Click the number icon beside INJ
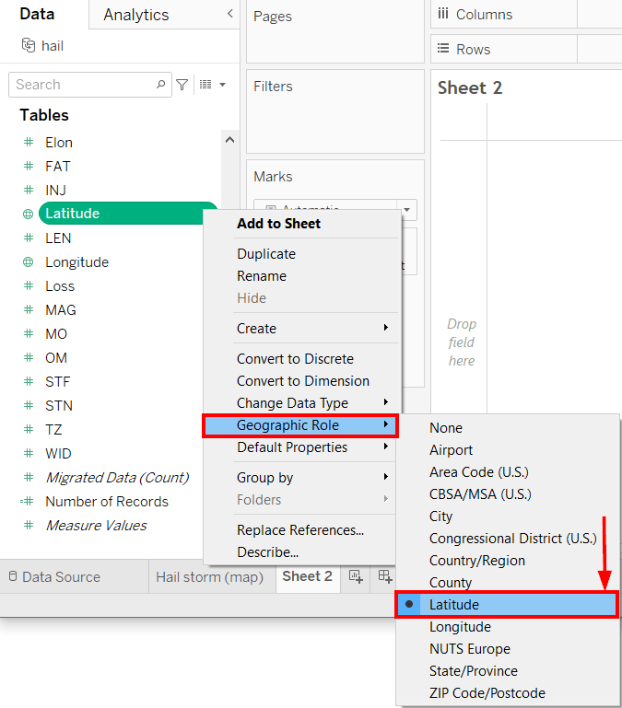This screenshot has width=622, height=708. pos(29,190)
